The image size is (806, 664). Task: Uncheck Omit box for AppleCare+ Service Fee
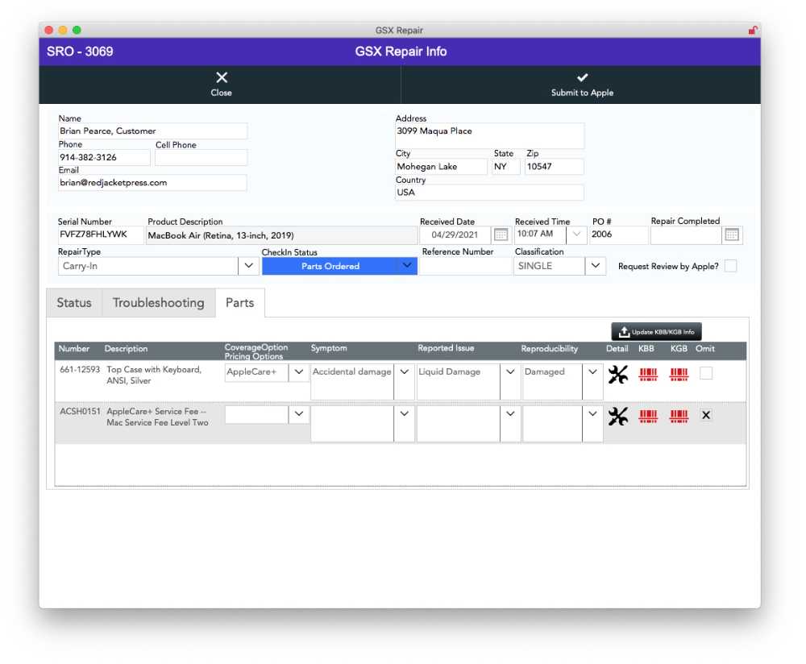click(x=706, y=415)
